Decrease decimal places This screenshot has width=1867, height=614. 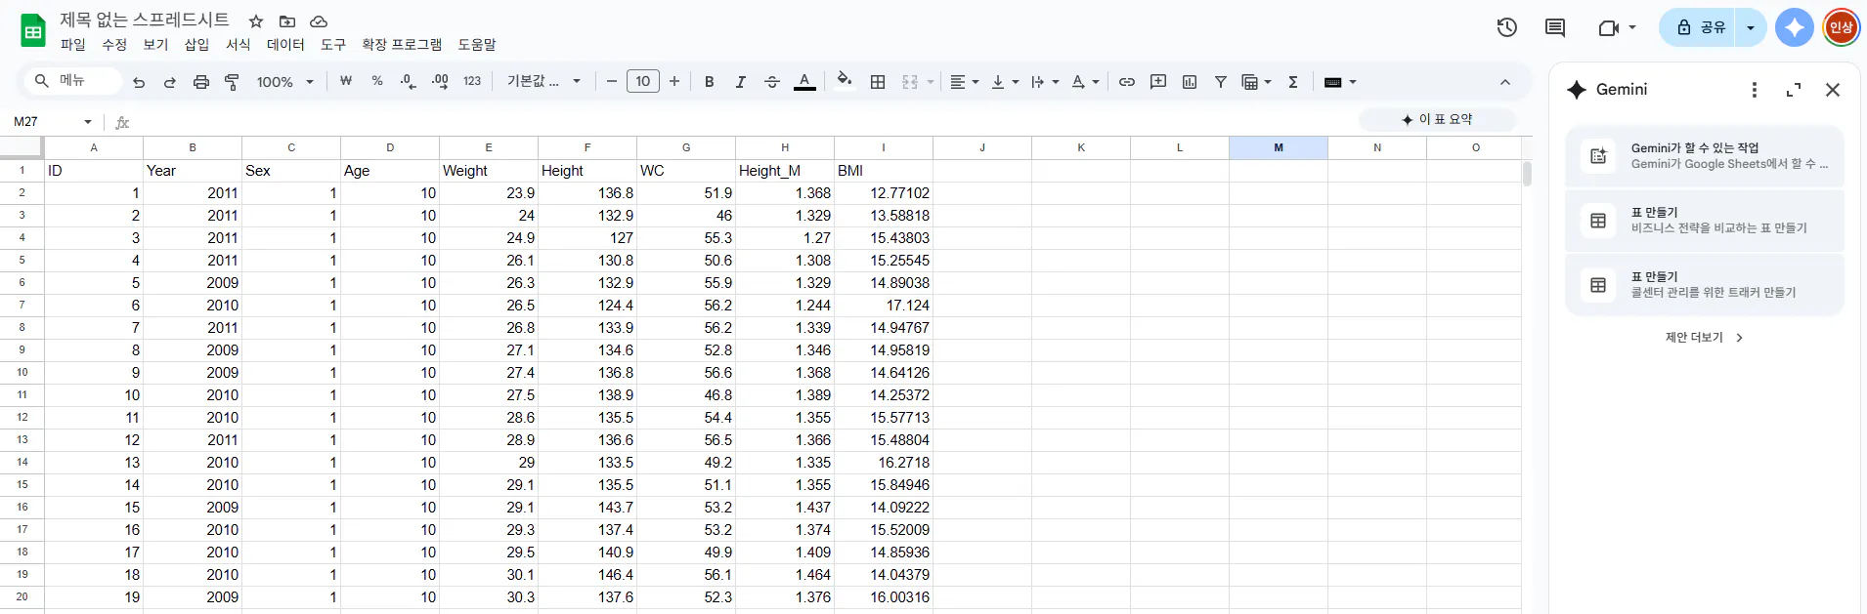click(x=409, y=81)
